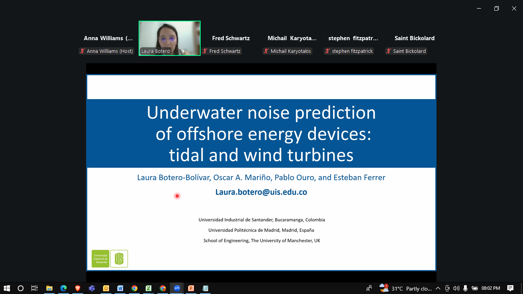Click 'Universidad Industrial de Santander, Bucaramanga, Colombia' affiliation line
Screen dimensions: 523x294
click(x=261, y=220)
